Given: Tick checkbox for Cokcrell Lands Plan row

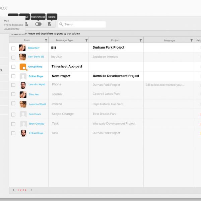Looking at the screenshot, I should click(13, 94).
